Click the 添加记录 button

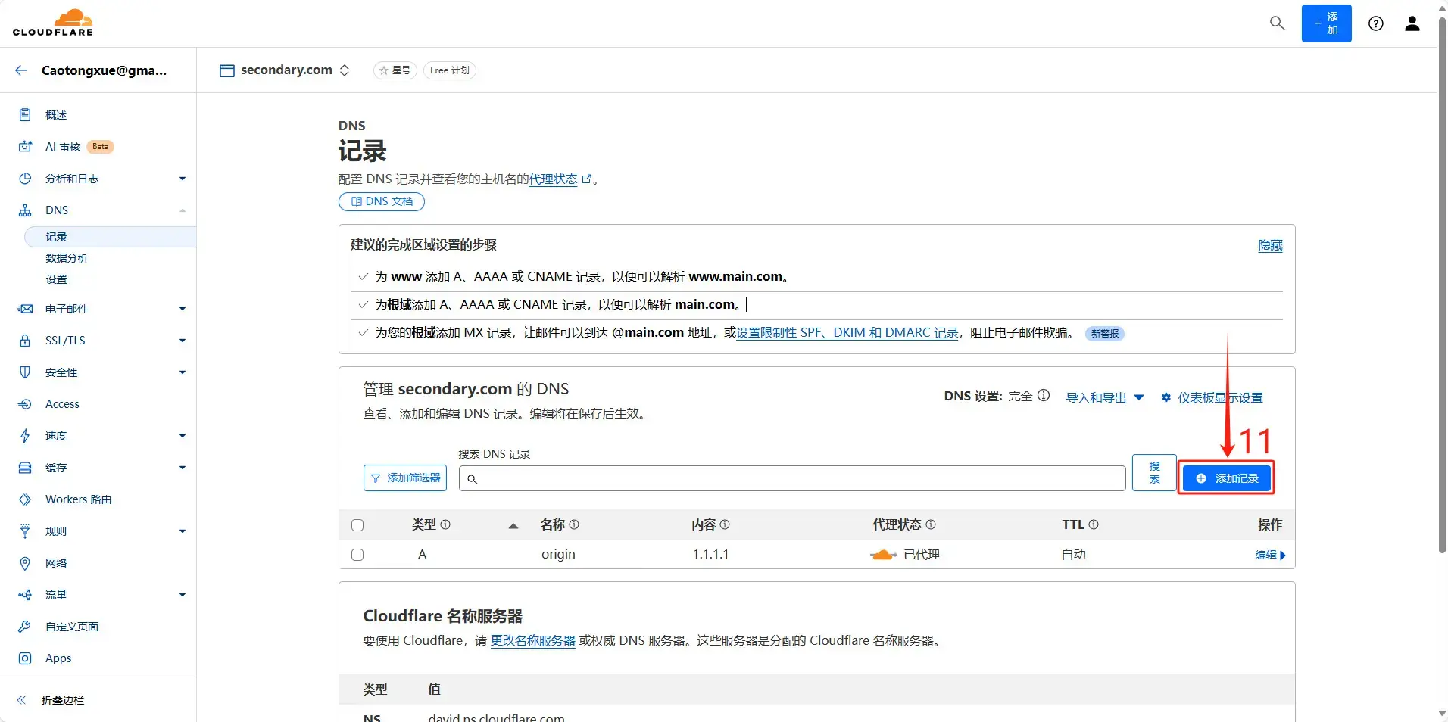click(x=1226, y=478)
